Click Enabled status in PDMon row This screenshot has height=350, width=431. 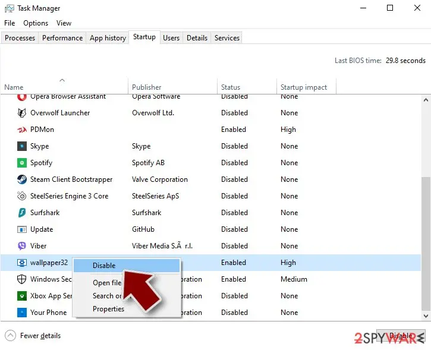(234, 130)
